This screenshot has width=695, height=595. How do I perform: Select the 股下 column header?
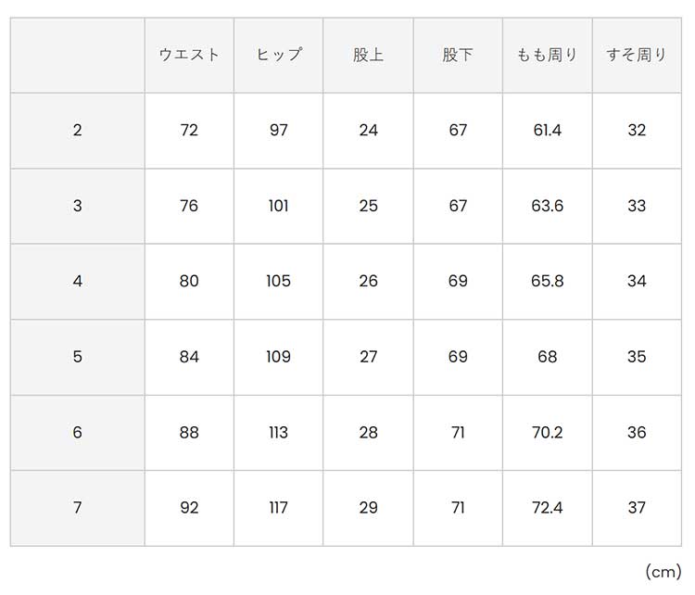pyautogui.click(x=458, y=55)
